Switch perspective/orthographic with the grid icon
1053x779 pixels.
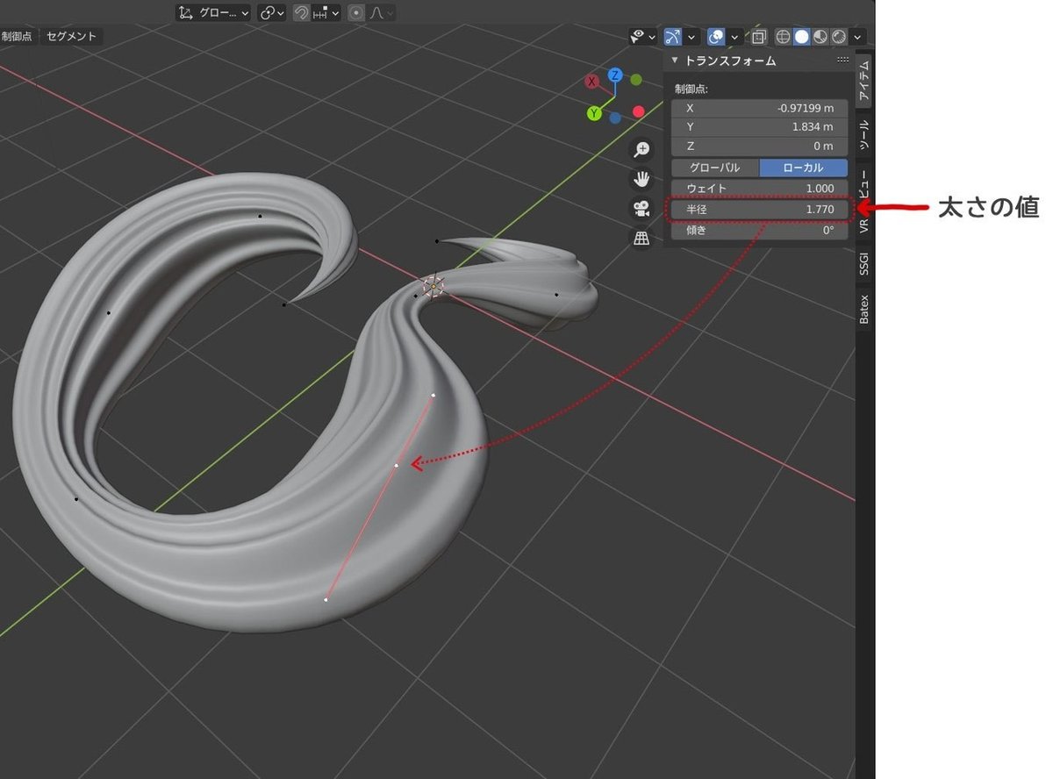[642, 238]
